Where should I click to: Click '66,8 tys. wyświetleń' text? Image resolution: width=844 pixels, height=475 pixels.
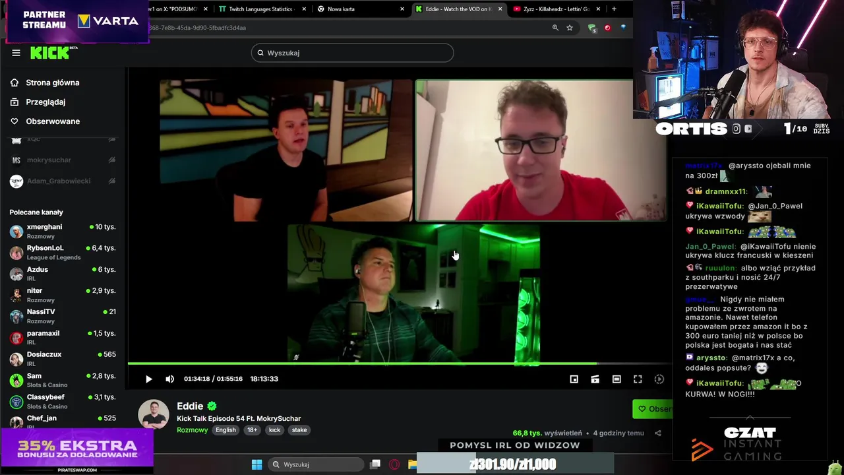[x=547, y=433]
